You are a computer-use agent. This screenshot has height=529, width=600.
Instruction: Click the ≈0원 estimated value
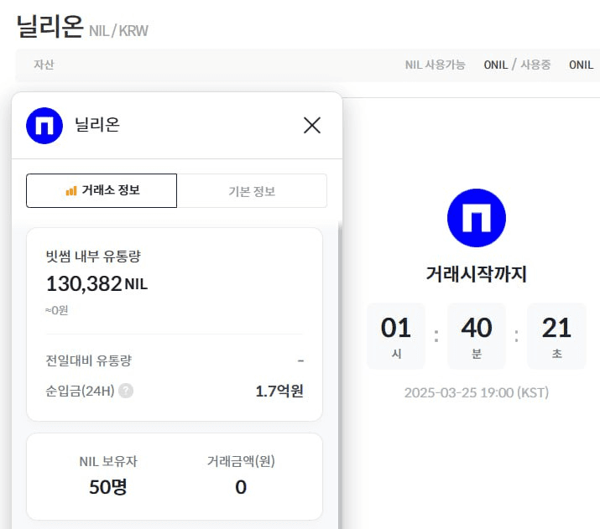click(x=57, y=310)
